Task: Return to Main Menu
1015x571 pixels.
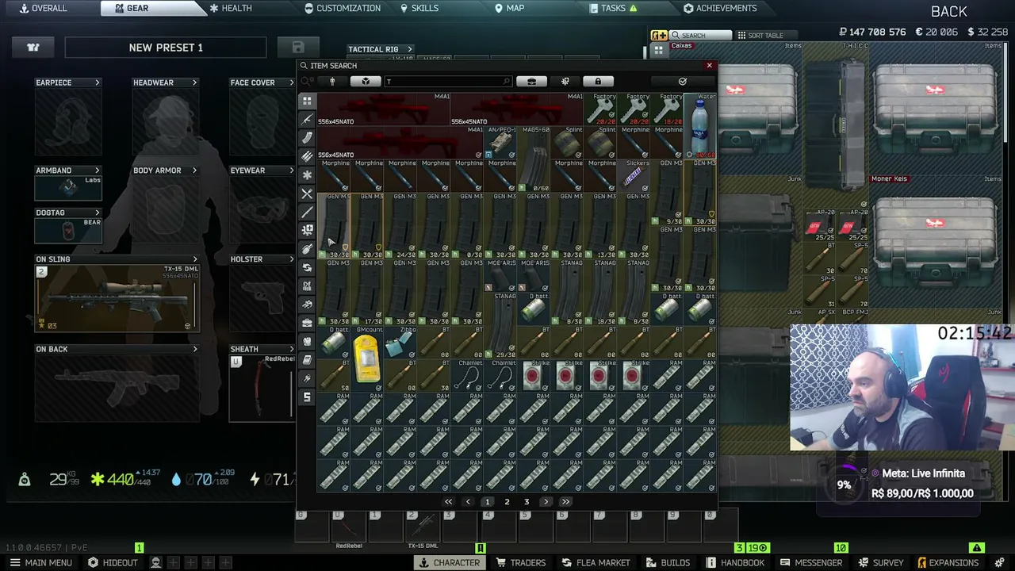Action: [41, 563]
